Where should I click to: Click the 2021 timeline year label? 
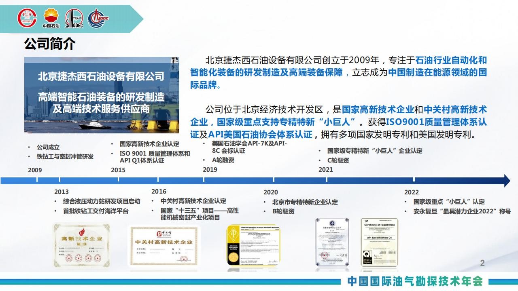(x=326, y=169)
